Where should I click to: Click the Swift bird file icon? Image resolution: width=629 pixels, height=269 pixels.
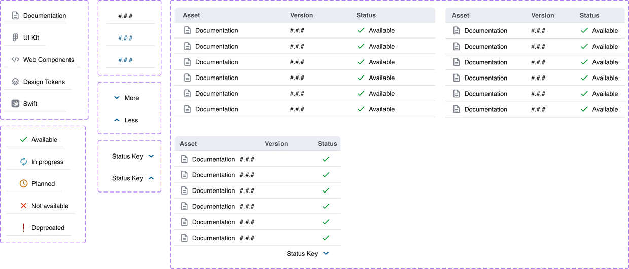16,103
